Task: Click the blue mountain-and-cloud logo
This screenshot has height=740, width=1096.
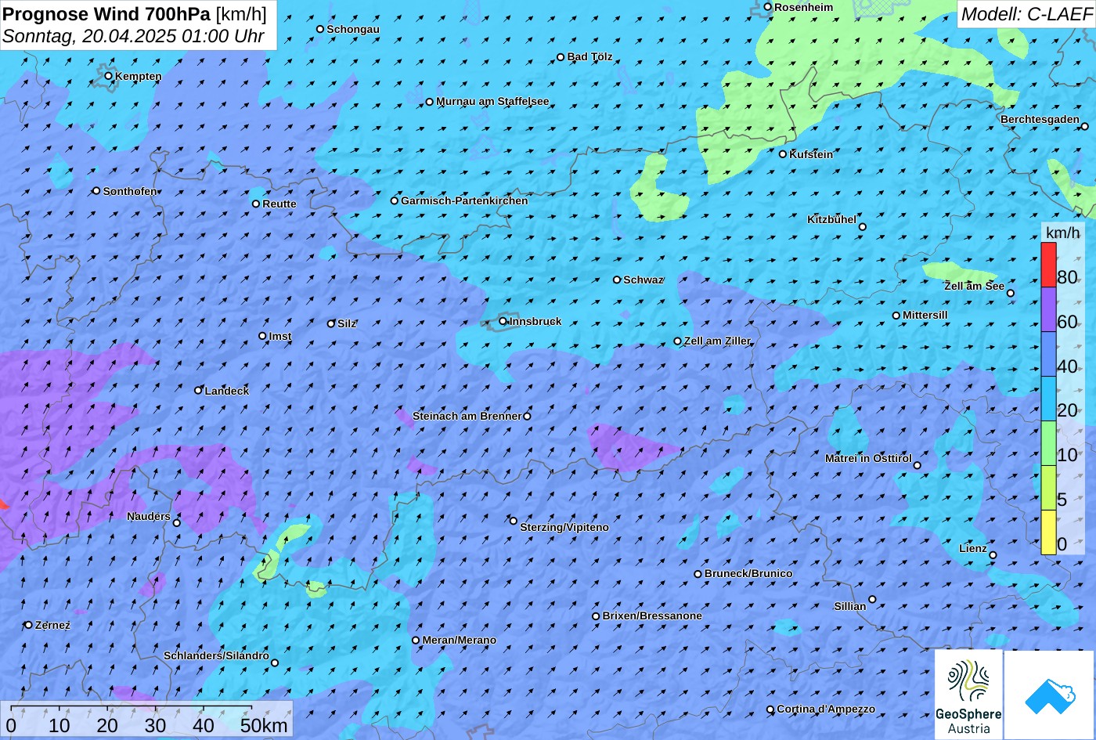Action: [1049, 695]
